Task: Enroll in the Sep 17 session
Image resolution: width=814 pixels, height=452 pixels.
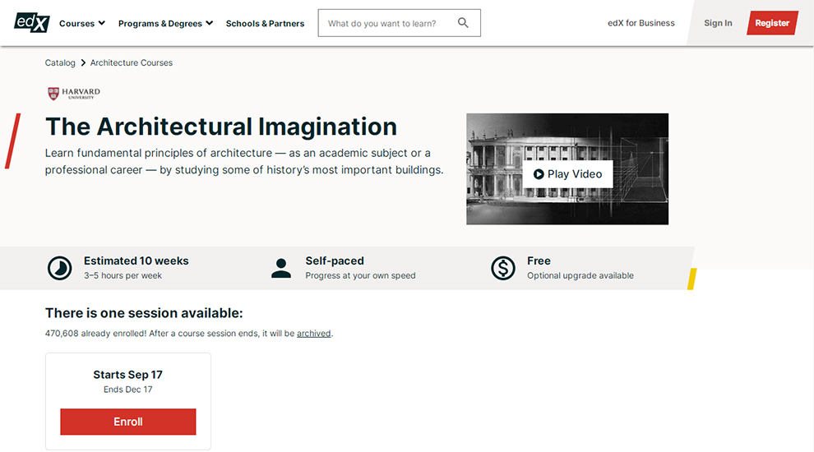Action: [128, 422]
